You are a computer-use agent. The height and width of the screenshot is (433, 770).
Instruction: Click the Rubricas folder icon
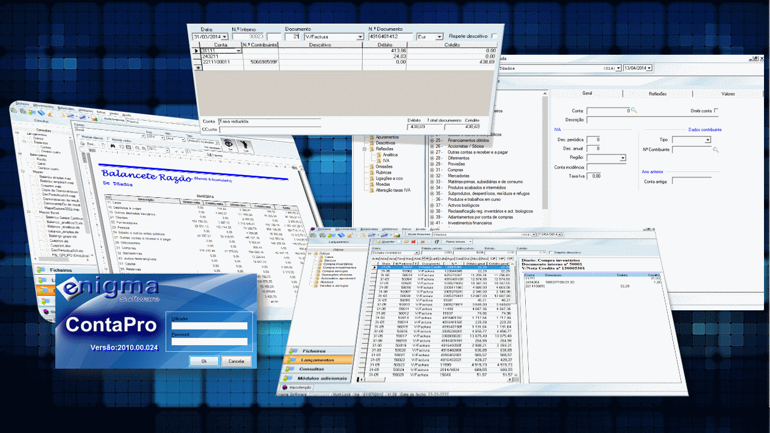pos(371,173)
